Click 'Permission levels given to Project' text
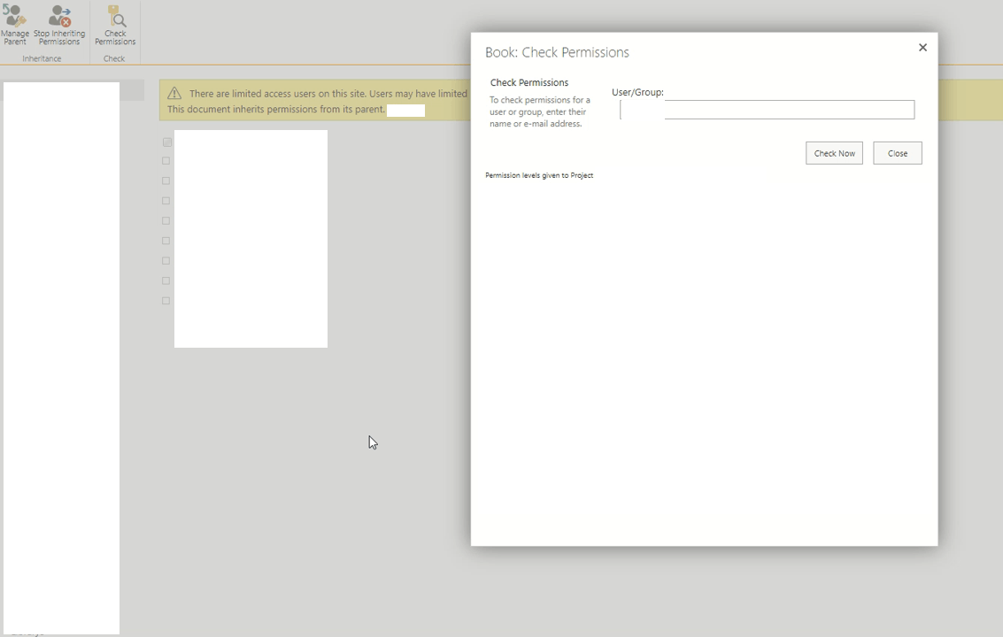 [539, 175]
